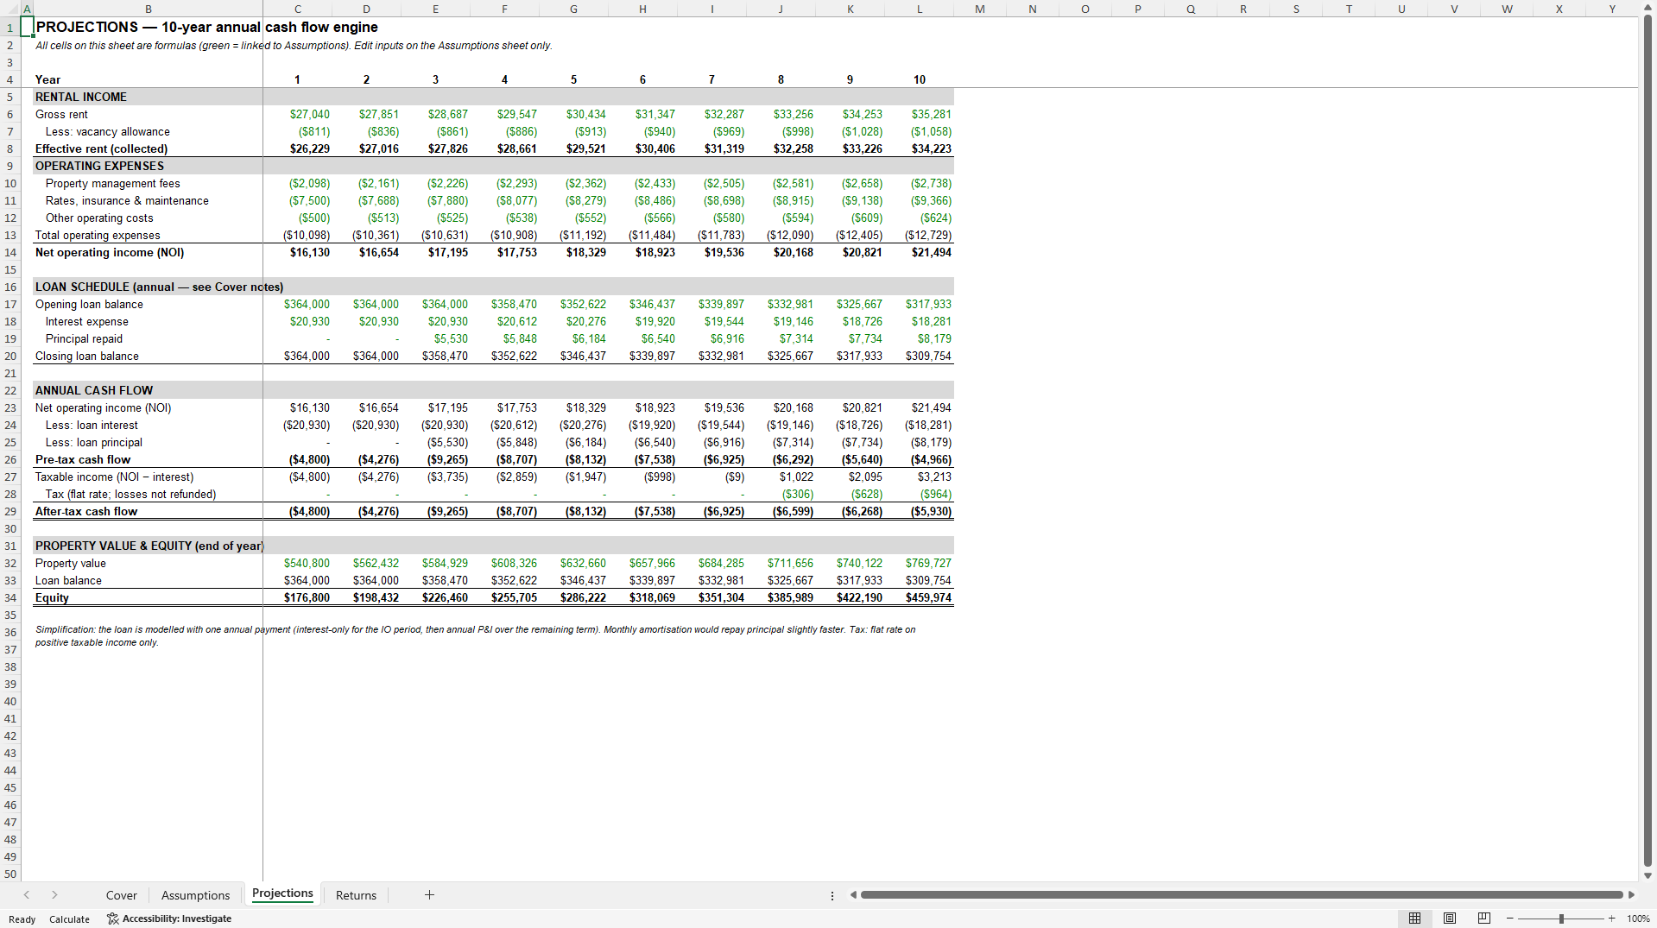1657x928 pixels.
Task: Select Year 2 interest expense $20,930 in row 18
Action: click(367, 321)
